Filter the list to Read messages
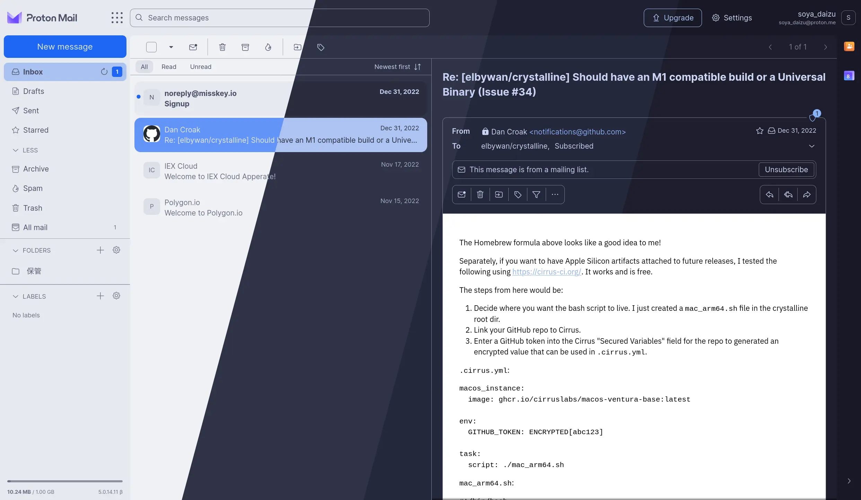861x500 pixels. 169,67
